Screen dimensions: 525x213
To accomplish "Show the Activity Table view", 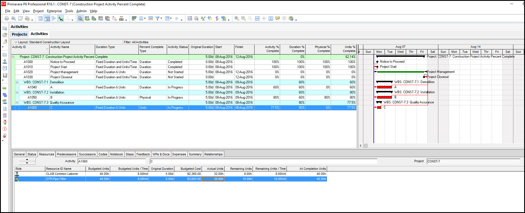I will click(x=40, y=18).
